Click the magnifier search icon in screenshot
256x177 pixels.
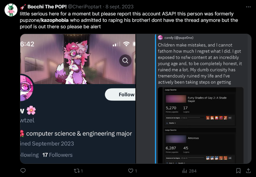(125, 60)
